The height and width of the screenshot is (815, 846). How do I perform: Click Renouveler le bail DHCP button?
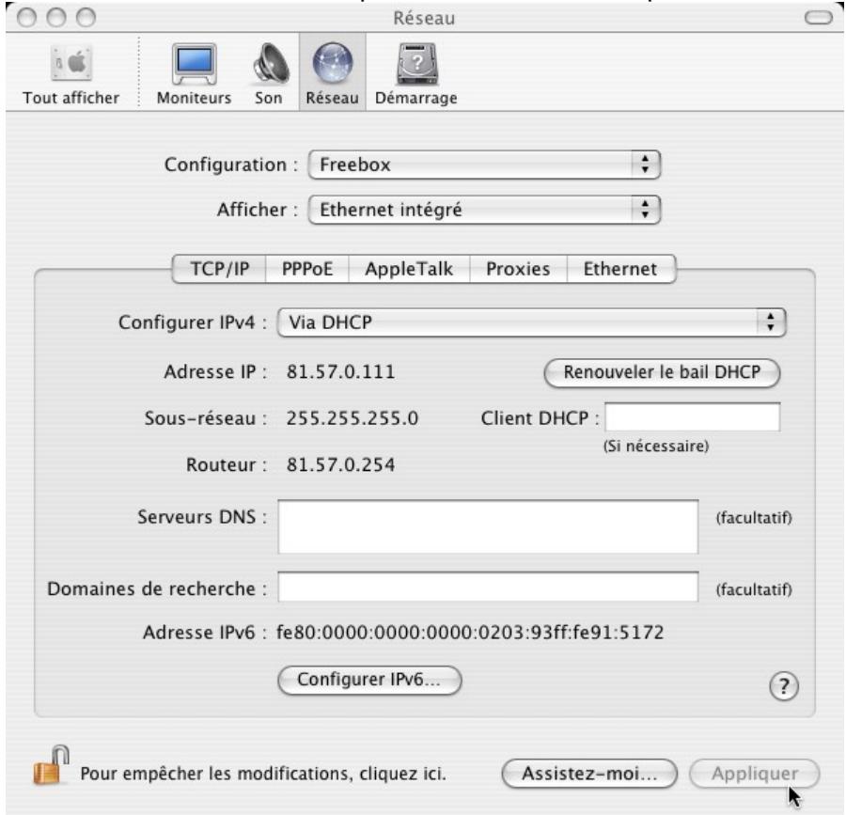pyautogui.click(x=662, y=372)
